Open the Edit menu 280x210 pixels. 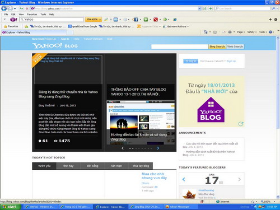click(x=13, y=15)
